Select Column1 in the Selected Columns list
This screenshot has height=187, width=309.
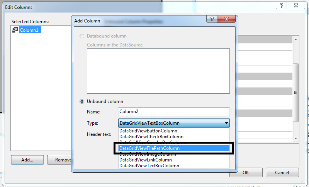[x=30, y=30]
